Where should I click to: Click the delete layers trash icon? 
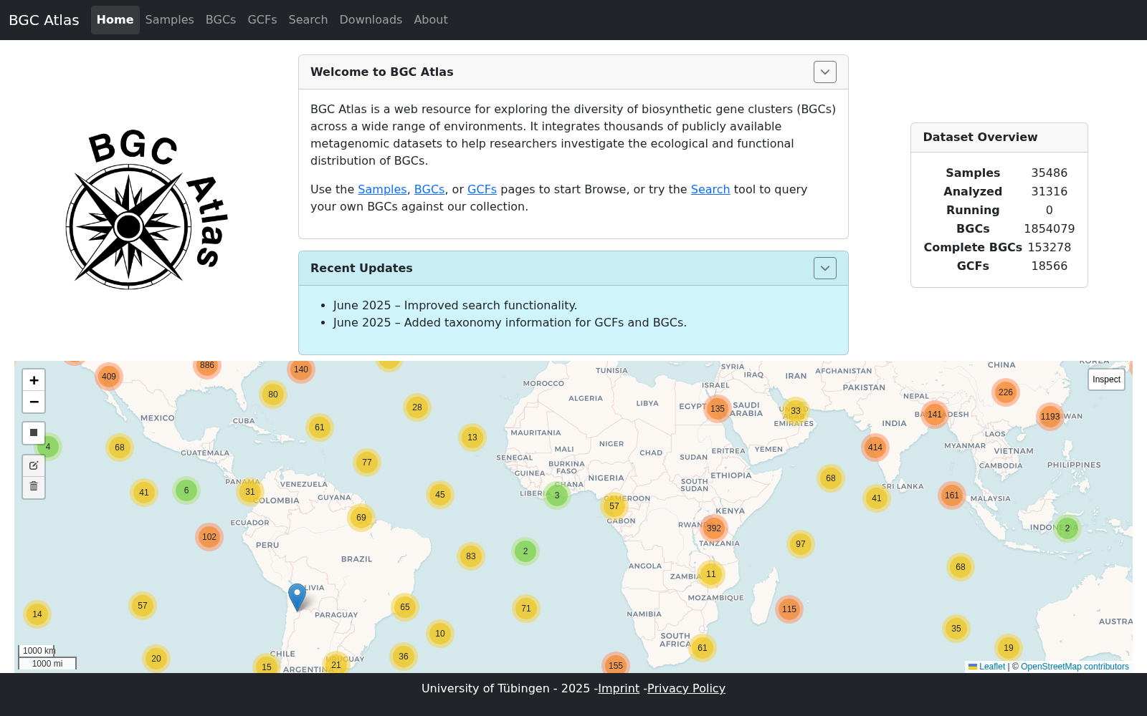[34, 487]
